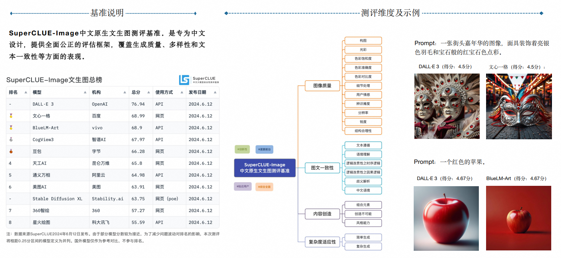Image resolution: width=561 pixels, height=258 pixels.
Task: Click the SuperCLUE logo icon
Action: pyautogui.click(x=185, y=80)
